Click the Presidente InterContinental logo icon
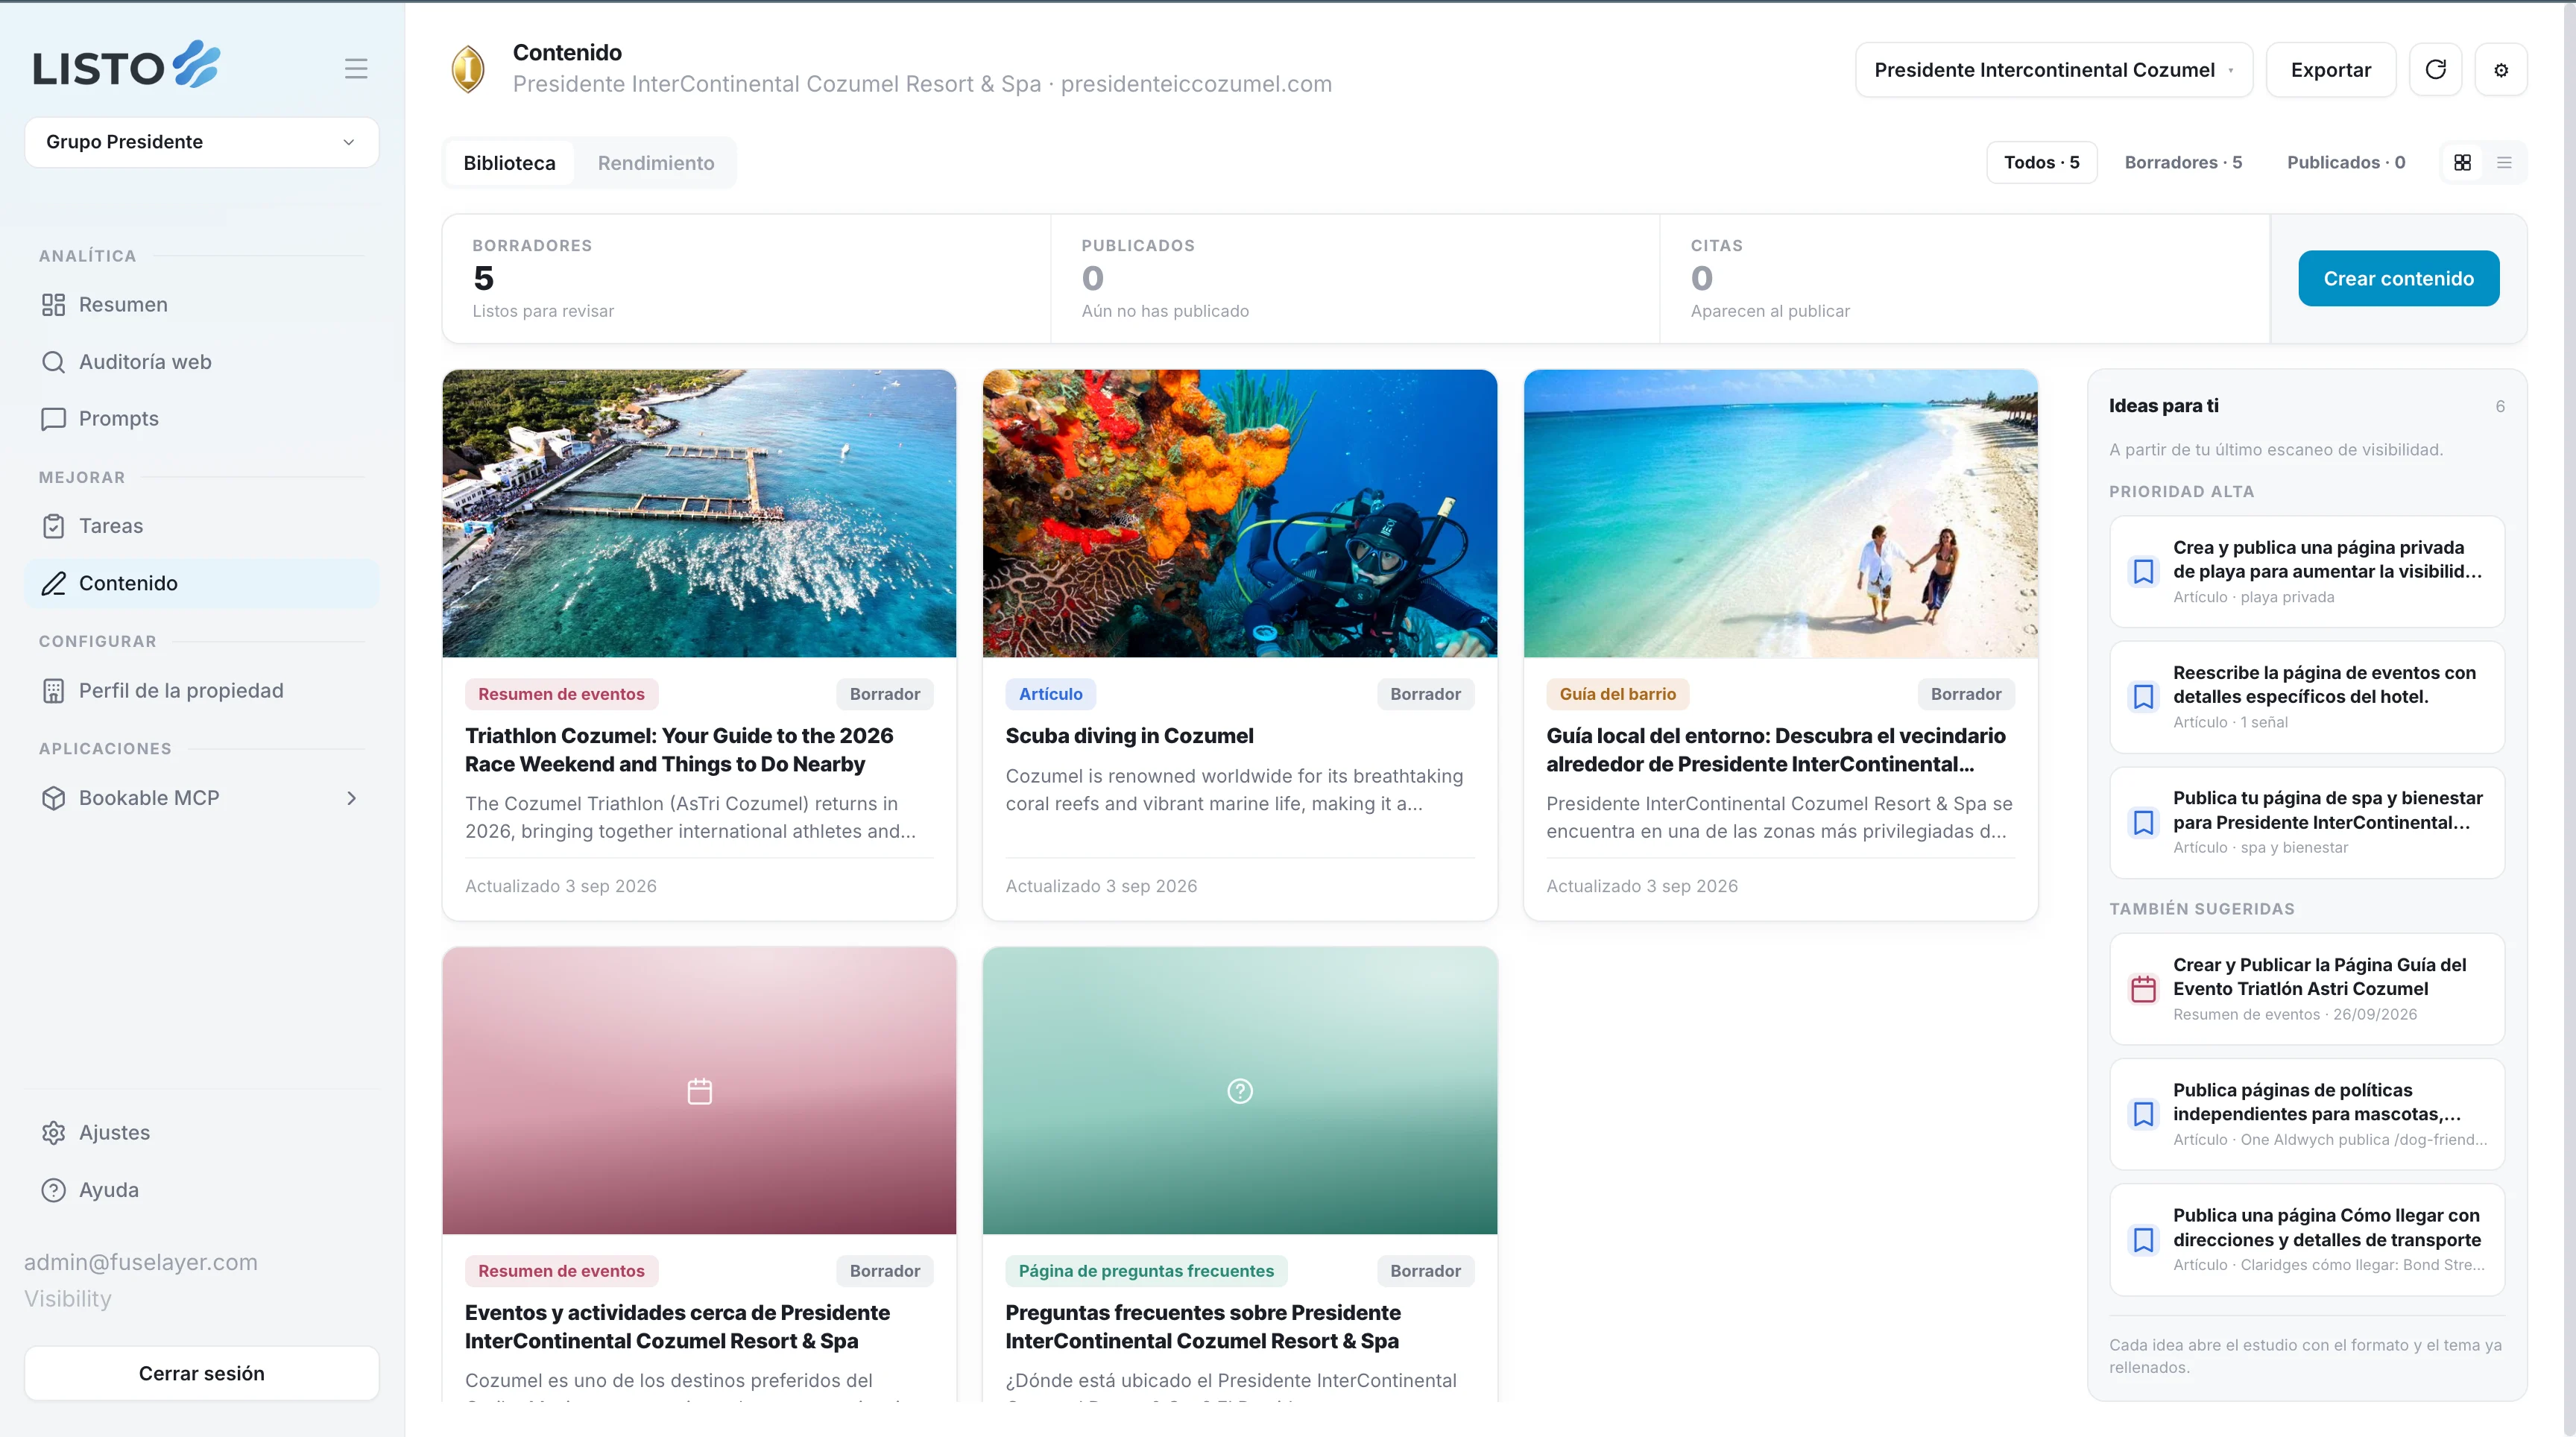This screenshot has width=2576, height=1437. point(468,69)
